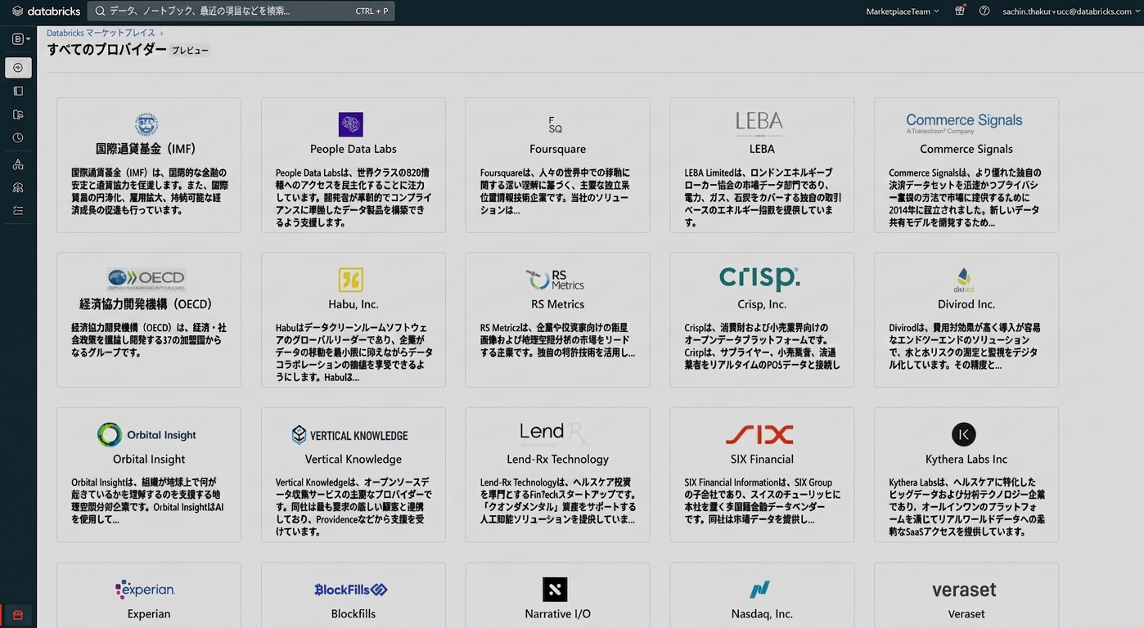1144x628 pixels.
Task: Open the Commerce Signals provider title
Action: point(966,149)
